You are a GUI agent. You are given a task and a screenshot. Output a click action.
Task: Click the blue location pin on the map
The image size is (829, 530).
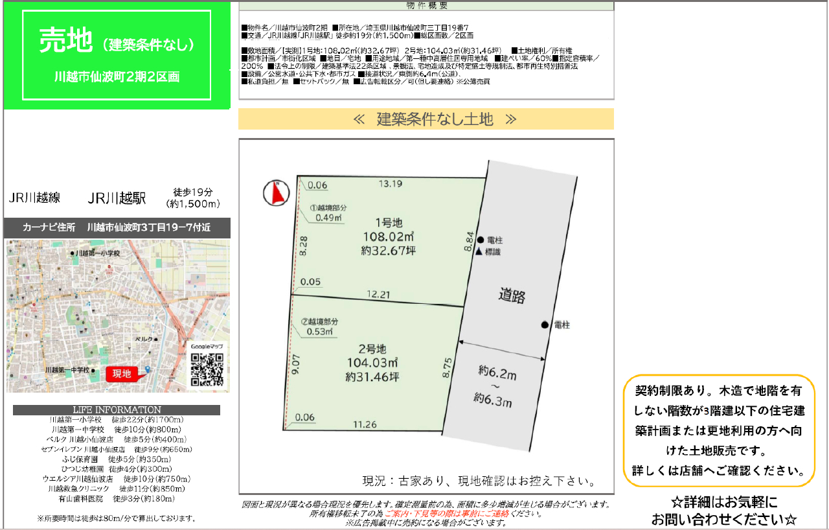(x=148, y=369)
